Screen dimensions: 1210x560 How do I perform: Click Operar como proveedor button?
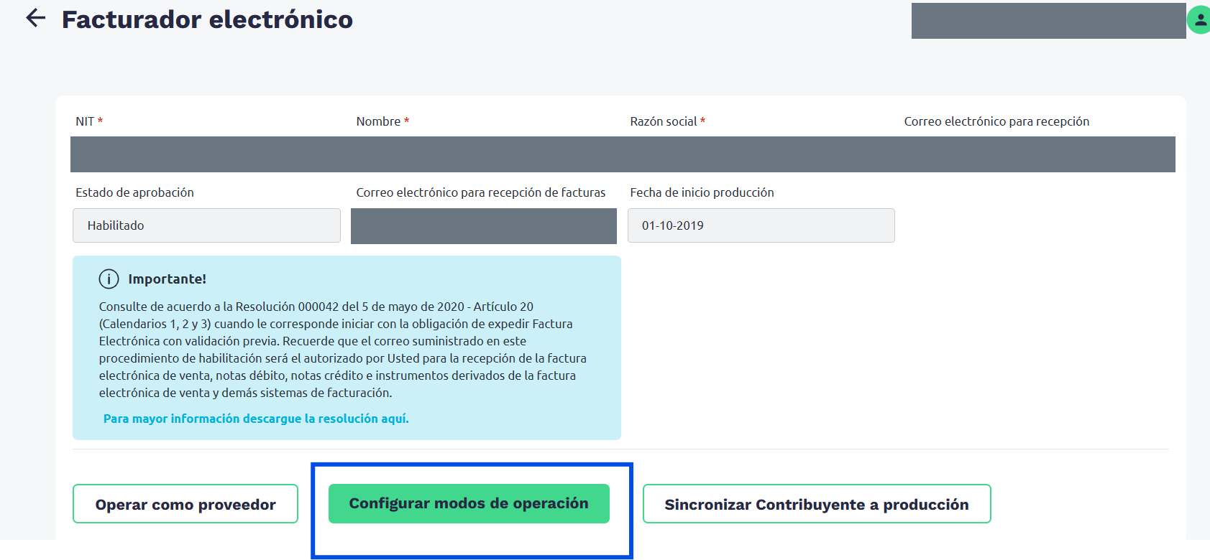(x=185, y=504)
